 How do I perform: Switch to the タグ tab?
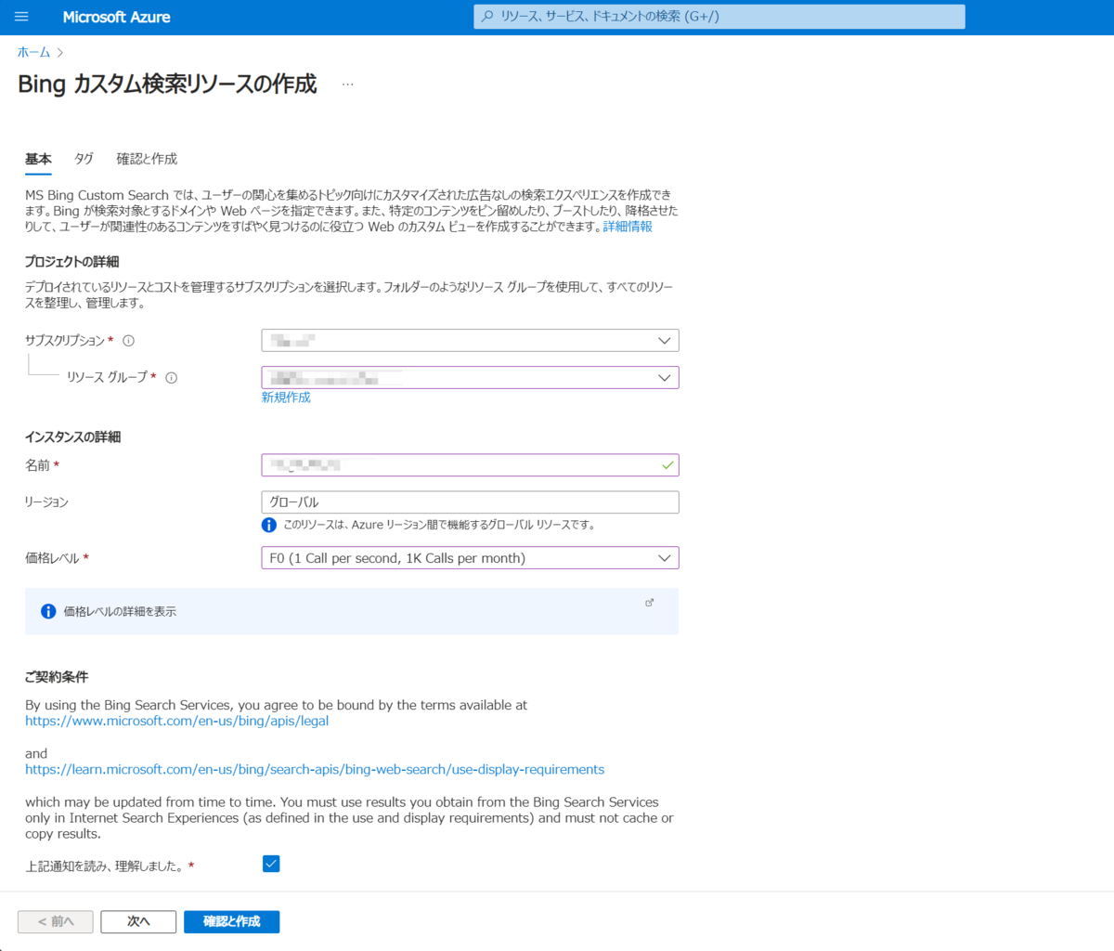coord(84,159)
